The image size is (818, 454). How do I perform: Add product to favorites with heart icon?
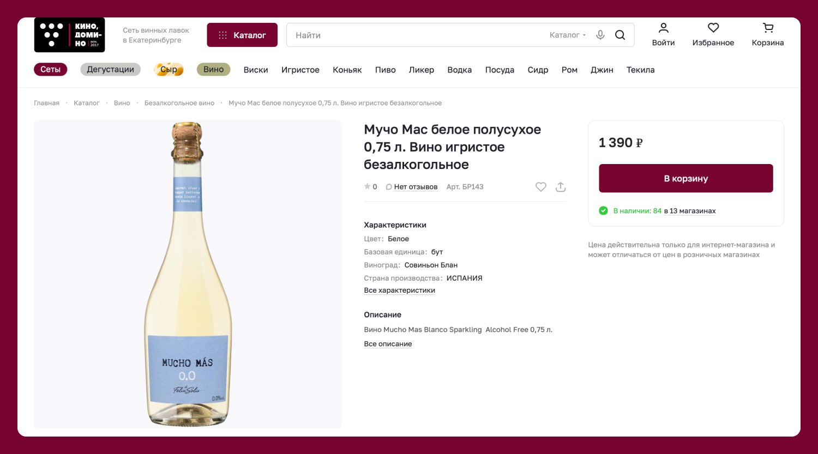(540, 187)
